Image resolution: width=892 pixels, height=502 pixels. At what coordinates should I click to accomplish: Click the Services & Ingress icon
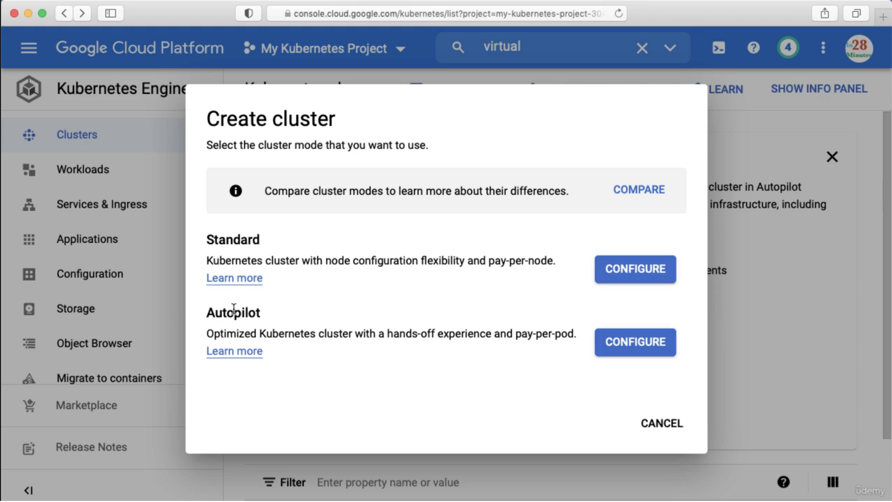pyautogui.click(x=29, y=205)
